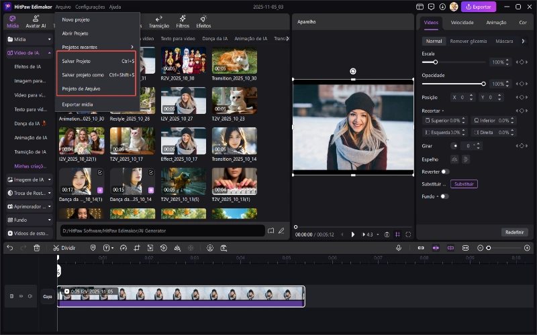Open the mirror flip tool in timeline toolbar
The width and height of the screenshot is (537, 335).
click(x=177, y=248)
